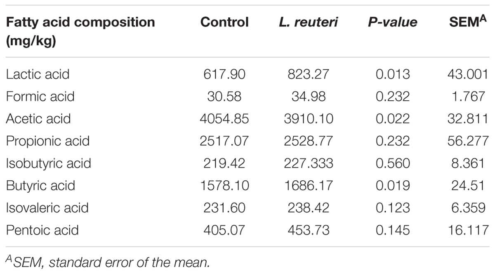
Task: Select the control value 617.90
Action: (224, 75)
